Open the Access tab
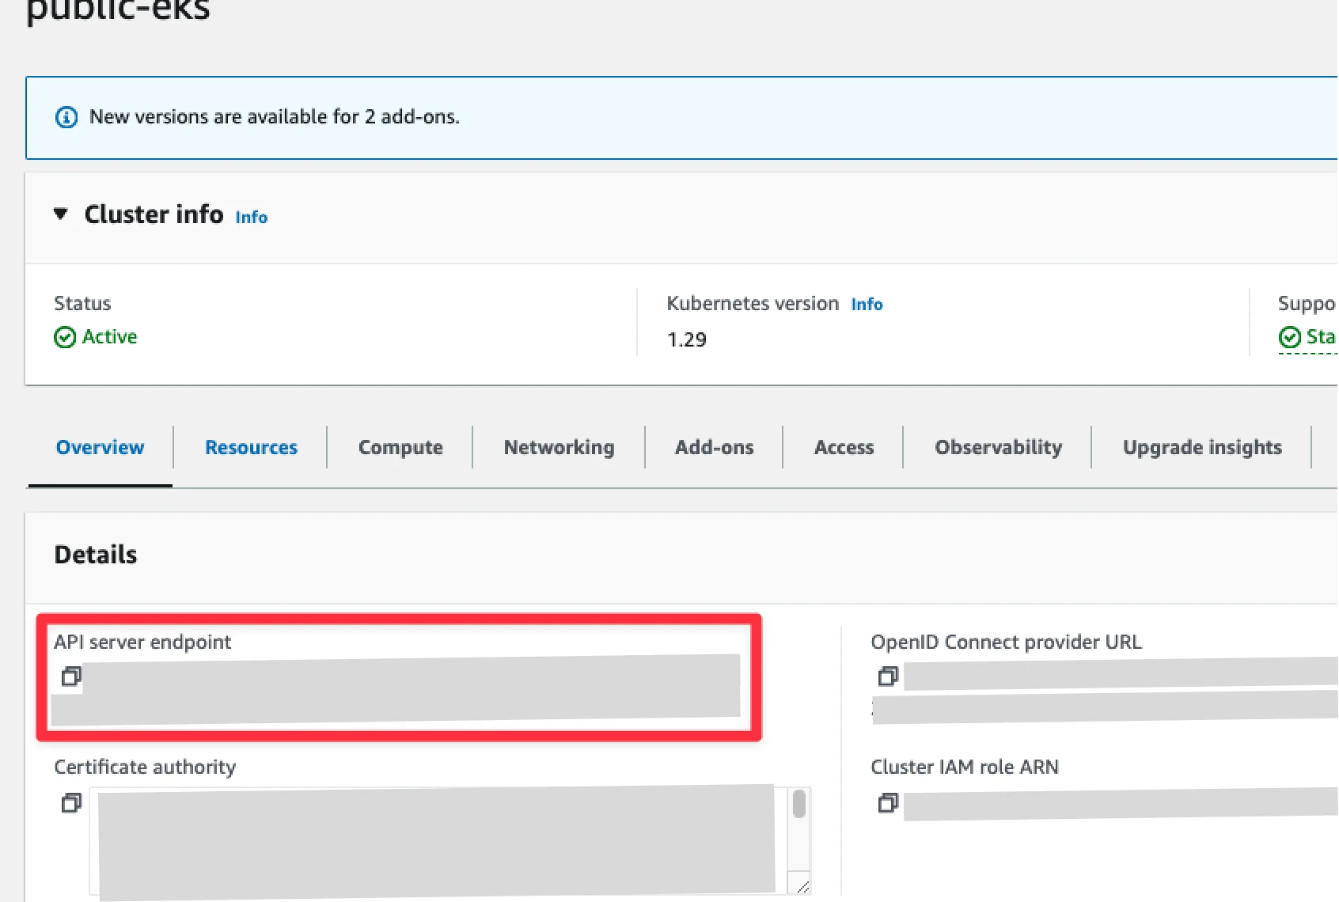This screenshot has width=1339, height=902. [844, 448]
